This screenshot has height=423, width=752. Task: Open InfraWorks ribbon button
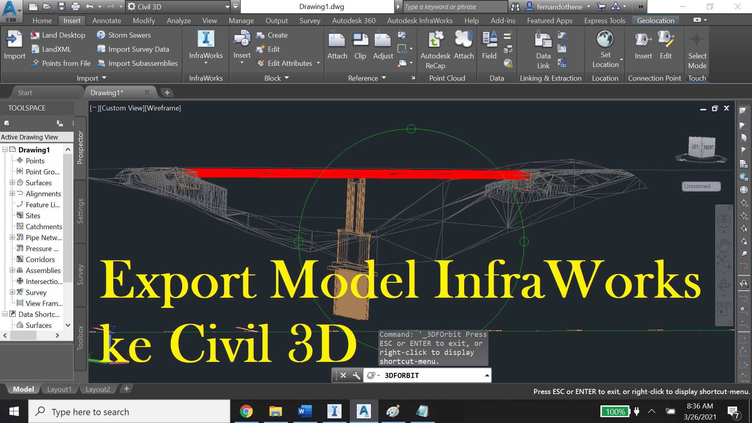[x=206, y=46]
